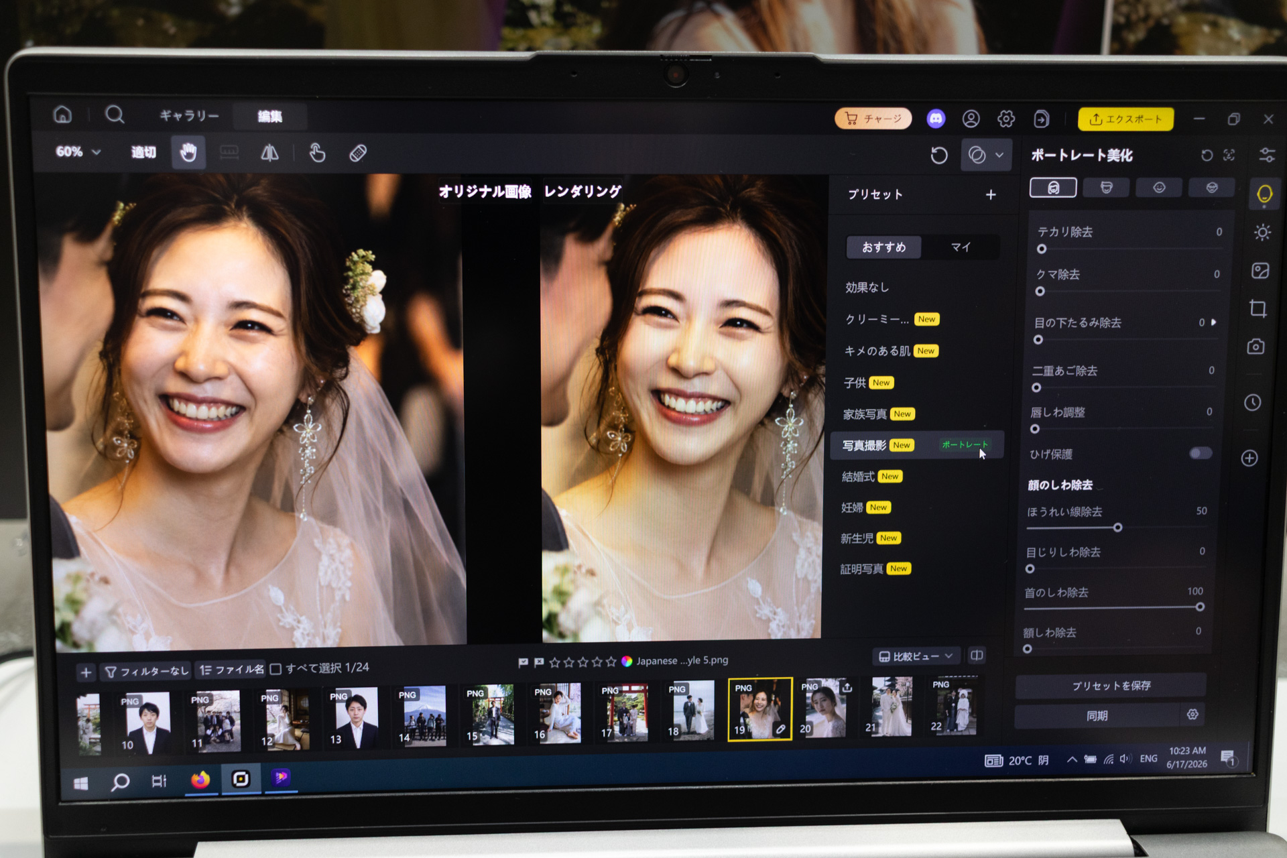Open Task View on the taskbar

coord(159,781)
